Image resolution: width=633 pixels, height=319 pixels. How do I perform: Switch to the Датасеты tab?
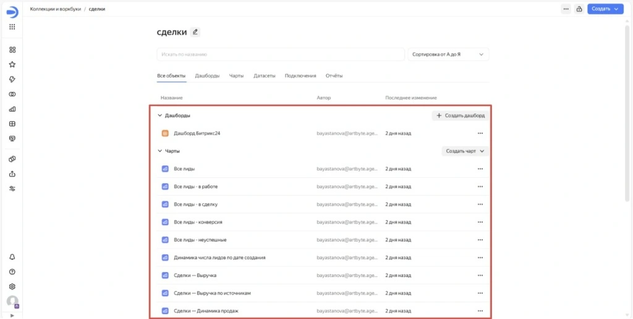pyautogui.click(x=264, y=76)
